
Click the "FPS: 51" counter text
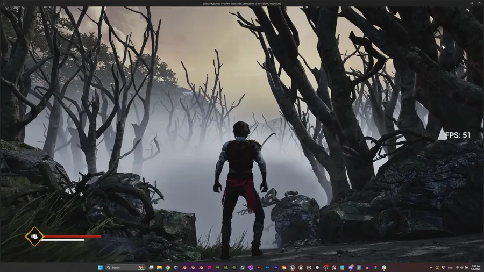(458, 135)
